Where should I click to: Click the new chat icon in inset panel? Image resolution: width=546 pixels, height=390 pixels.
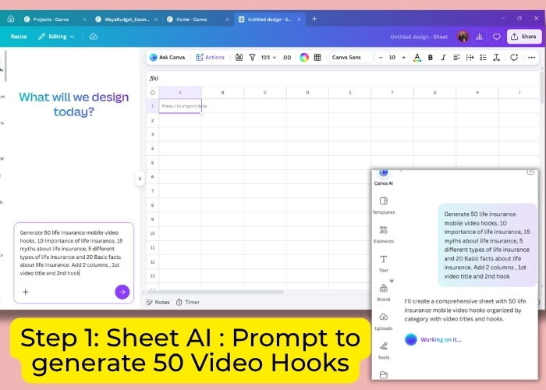(530, 172)
